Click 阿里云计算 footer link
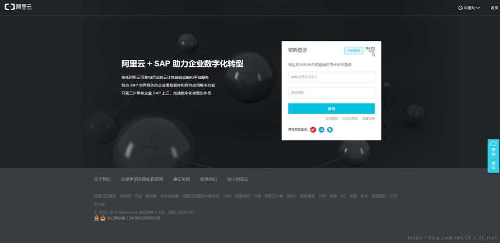 274,196
